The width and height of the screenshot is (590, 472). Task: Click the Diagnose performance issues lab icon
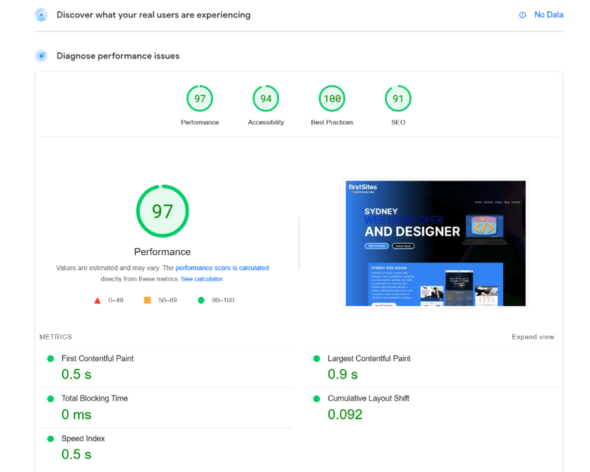(x=41, y=55)
